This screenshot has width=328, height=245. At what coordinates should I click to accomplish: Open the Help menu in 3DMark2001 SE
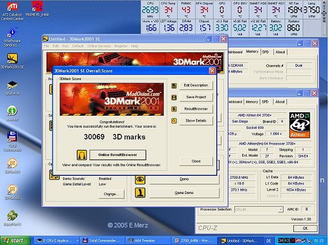[135, 46]
